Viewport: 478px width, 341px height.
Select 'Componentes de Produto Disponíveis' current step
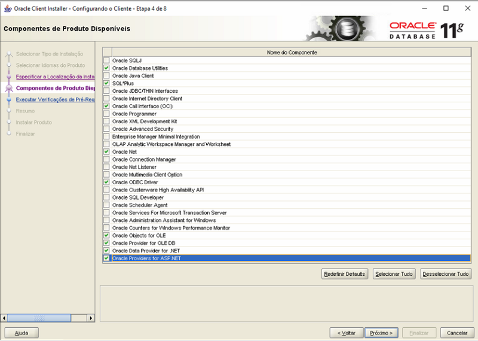tap(55, 88)
